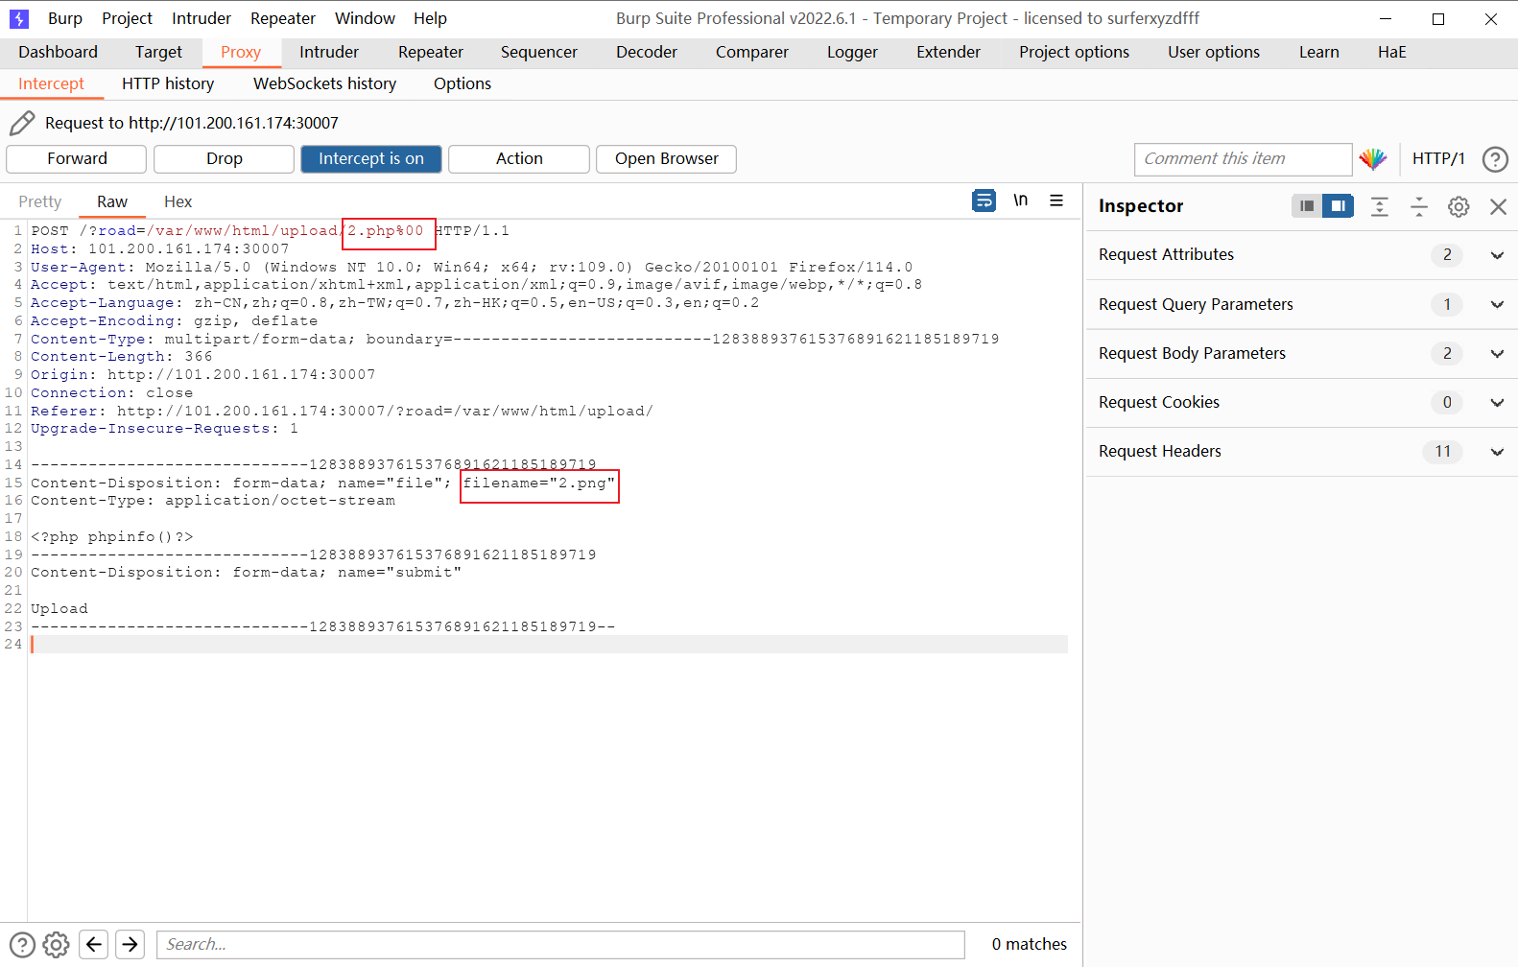Maximize the Burp Suite window

(1437, 19)
